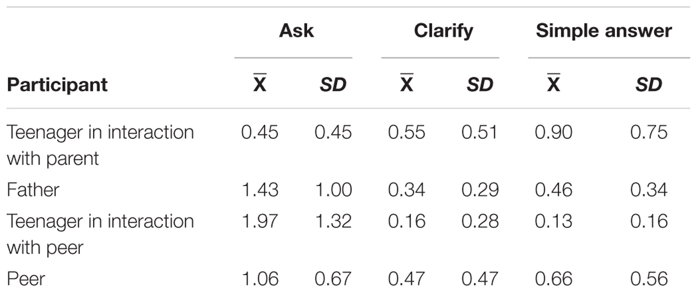Click the Participant column header
Viewport: 698px width, 293px height.
point(57,85)
